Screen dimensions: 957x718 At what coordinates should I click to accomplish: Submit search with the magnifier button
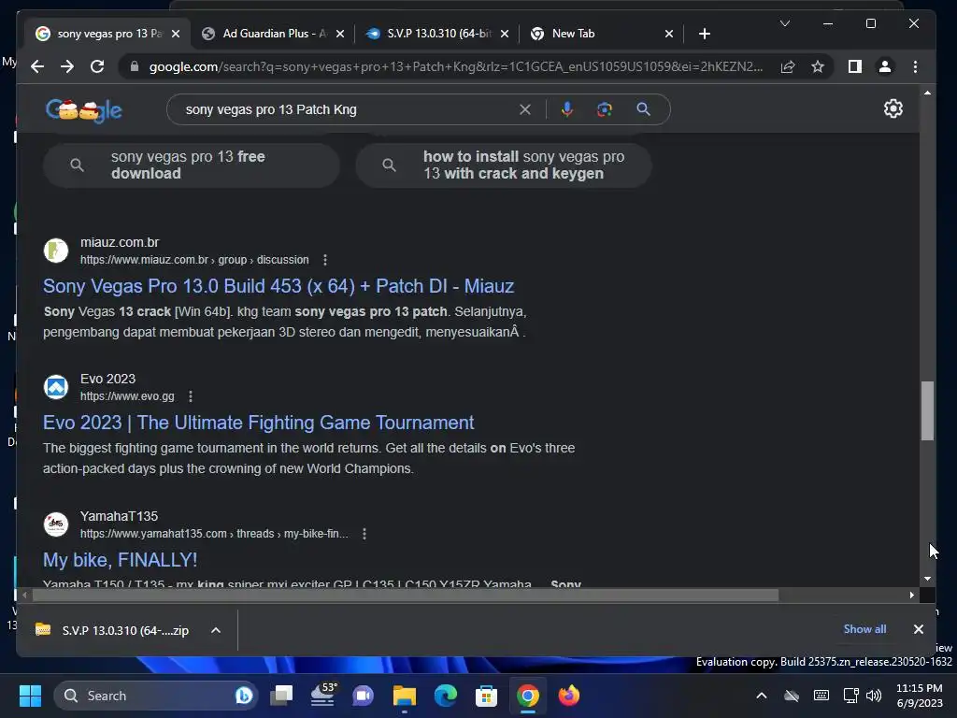(643, 109)
